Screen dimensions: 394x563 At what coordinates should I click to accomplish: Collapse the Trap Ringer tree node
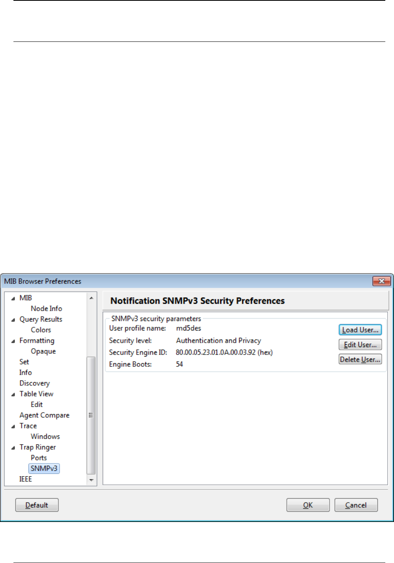point(13,448)
